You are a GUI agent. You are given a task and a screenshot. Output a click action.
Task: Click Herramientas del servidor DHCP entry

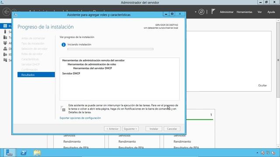[92, 68]
